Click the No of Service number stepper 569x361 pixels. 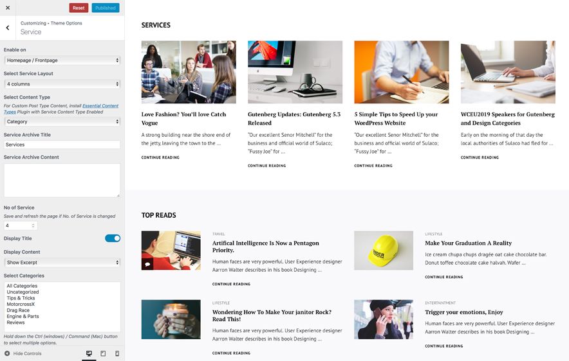33,225
